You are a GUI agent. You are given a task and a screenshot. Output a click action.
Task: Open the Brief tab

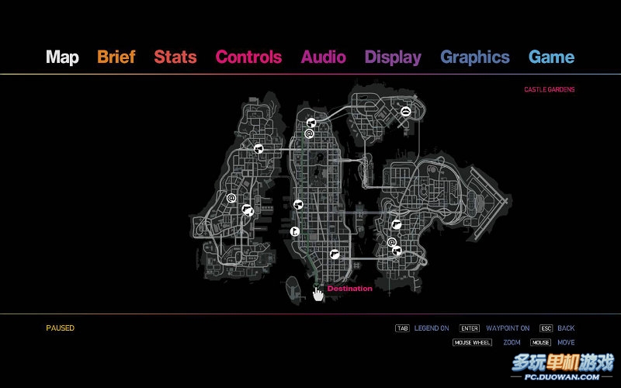click(116, 57)
